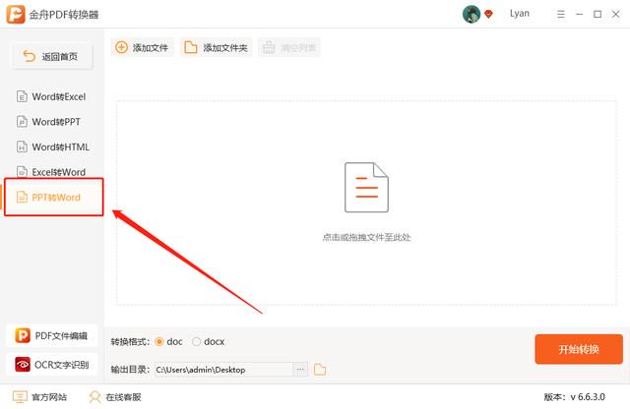Click the Excel转Word document icon
This screenshot has height=409, width=630.
tap(22, 172)
